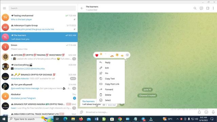Click The learners title in header
The width and height of the screenshot is (217, 122).
(x=92, y=7)
